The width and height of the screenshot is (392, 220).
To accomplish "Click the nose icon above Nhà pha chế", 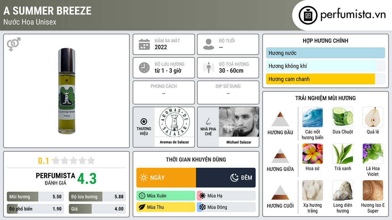I will pos(208,121).
